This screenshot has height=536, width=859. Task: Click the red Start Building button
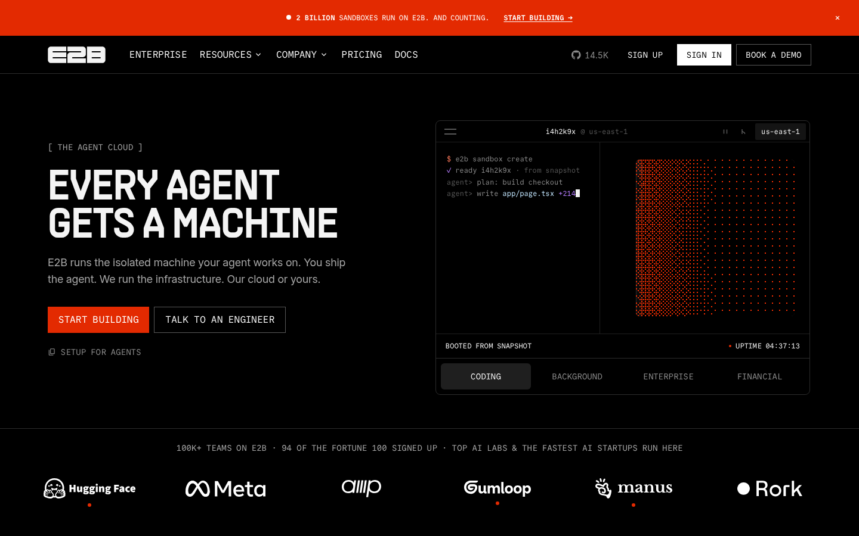tap(98, 320)
